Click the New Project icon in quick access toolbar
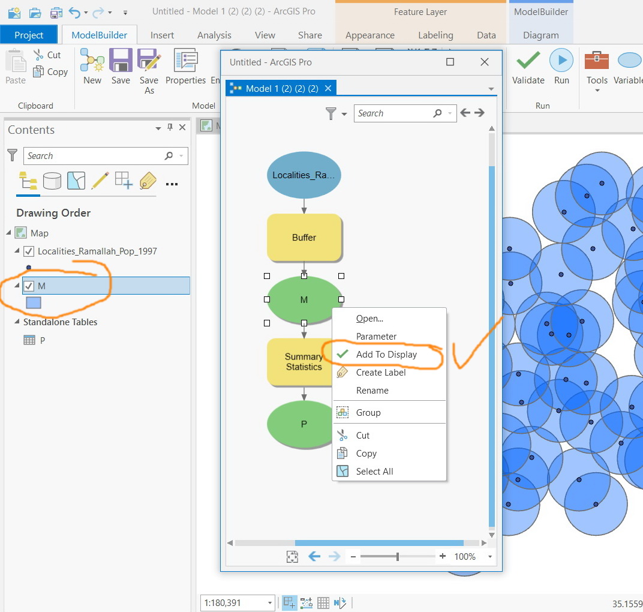Viewport: 643px width, 612px height. [x=14, y=13]
